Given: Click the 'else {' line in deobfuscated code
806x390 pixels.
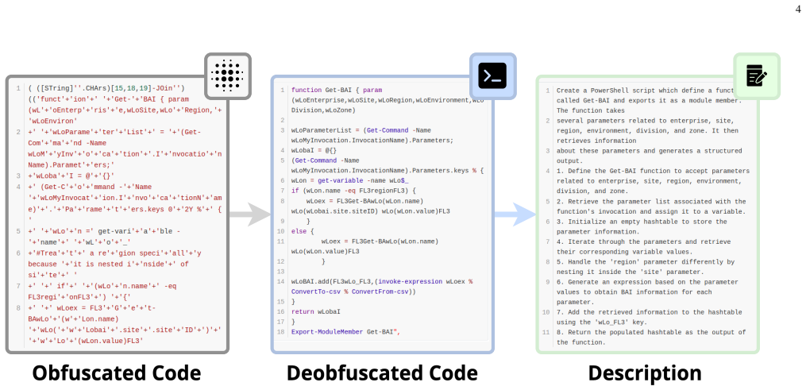Looking at the screenshot, I should coord(303,231).
